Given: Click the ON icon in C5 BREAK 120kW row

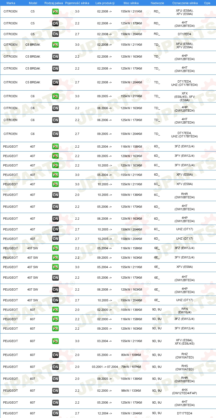Looking at the screenshot, I should point(56,57).
